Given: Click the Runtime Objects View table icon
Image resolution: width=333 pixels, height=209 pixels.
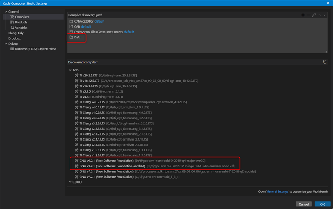Looking at the screenshot, I should (x=12, y=49).
